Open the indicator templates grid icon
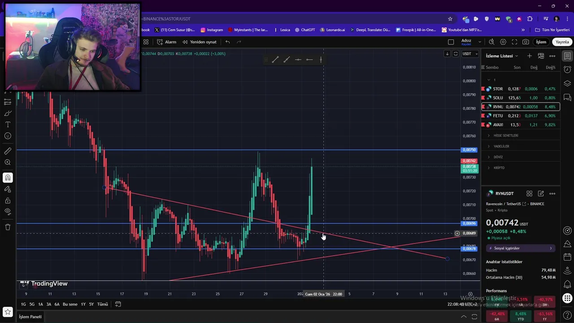This screenshot has width=574, height=323. tap(146, 42)
